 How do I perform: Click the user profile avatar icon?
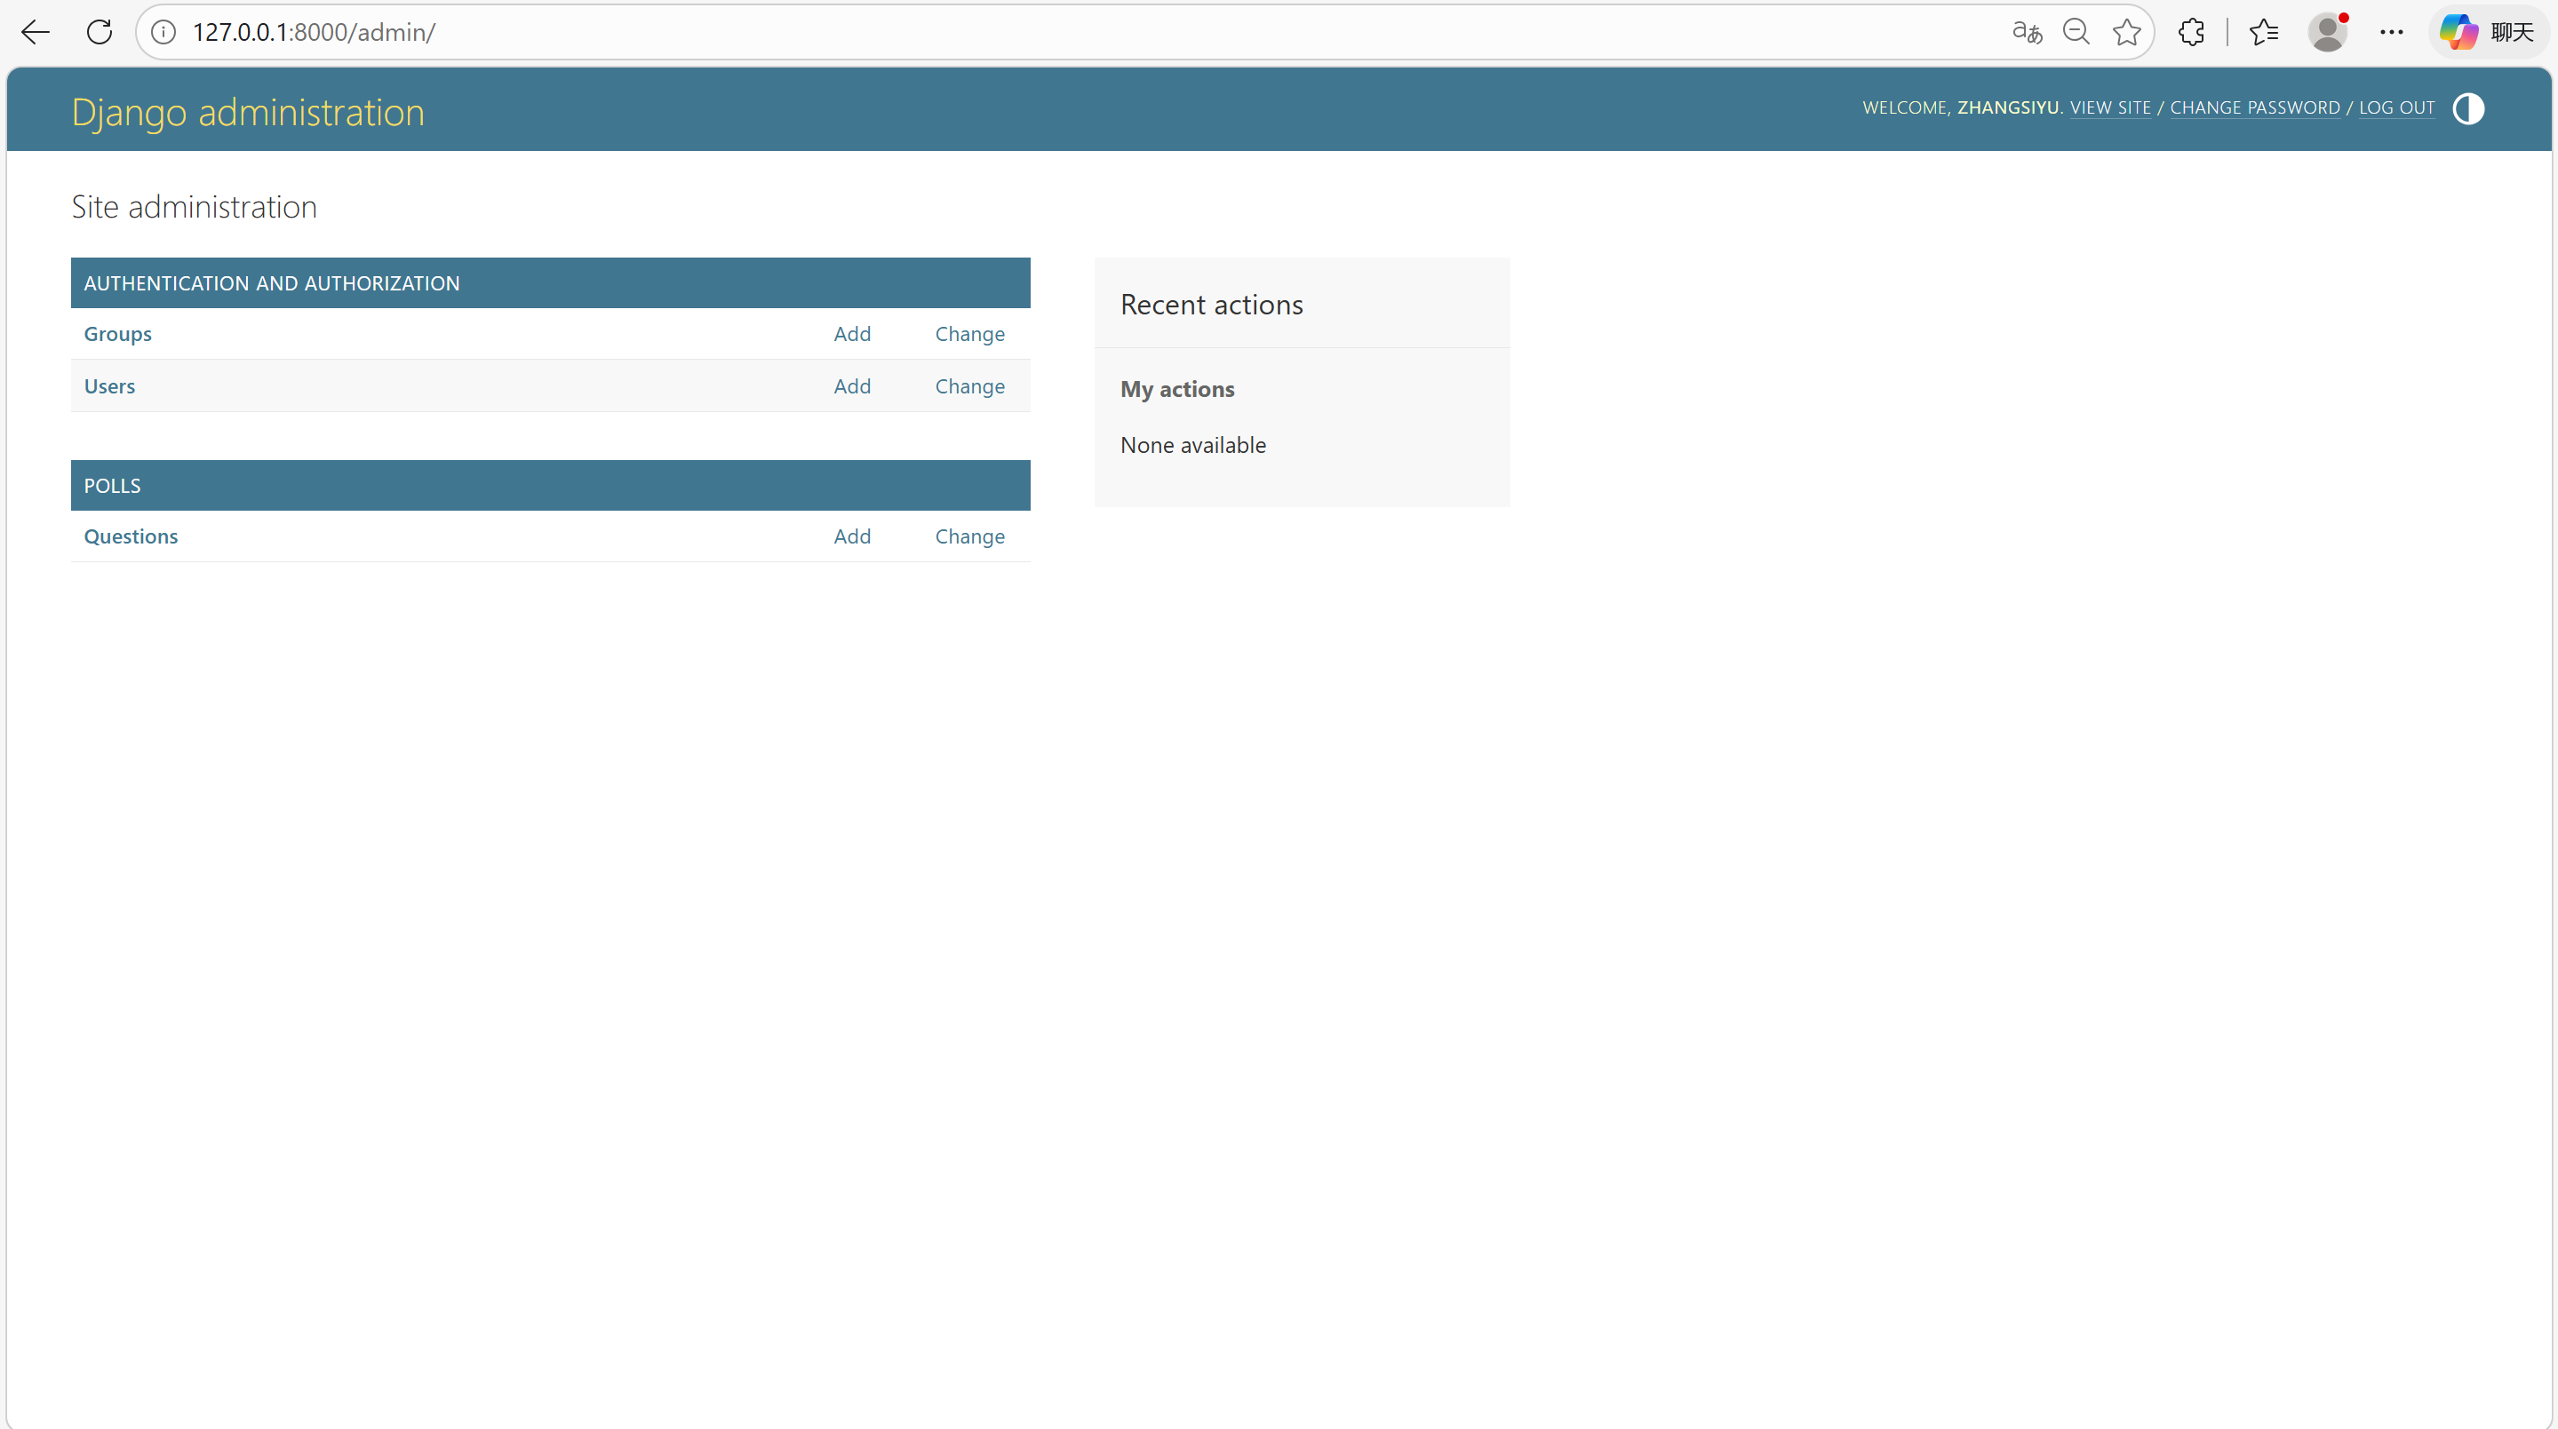(x=2327, y=32)
